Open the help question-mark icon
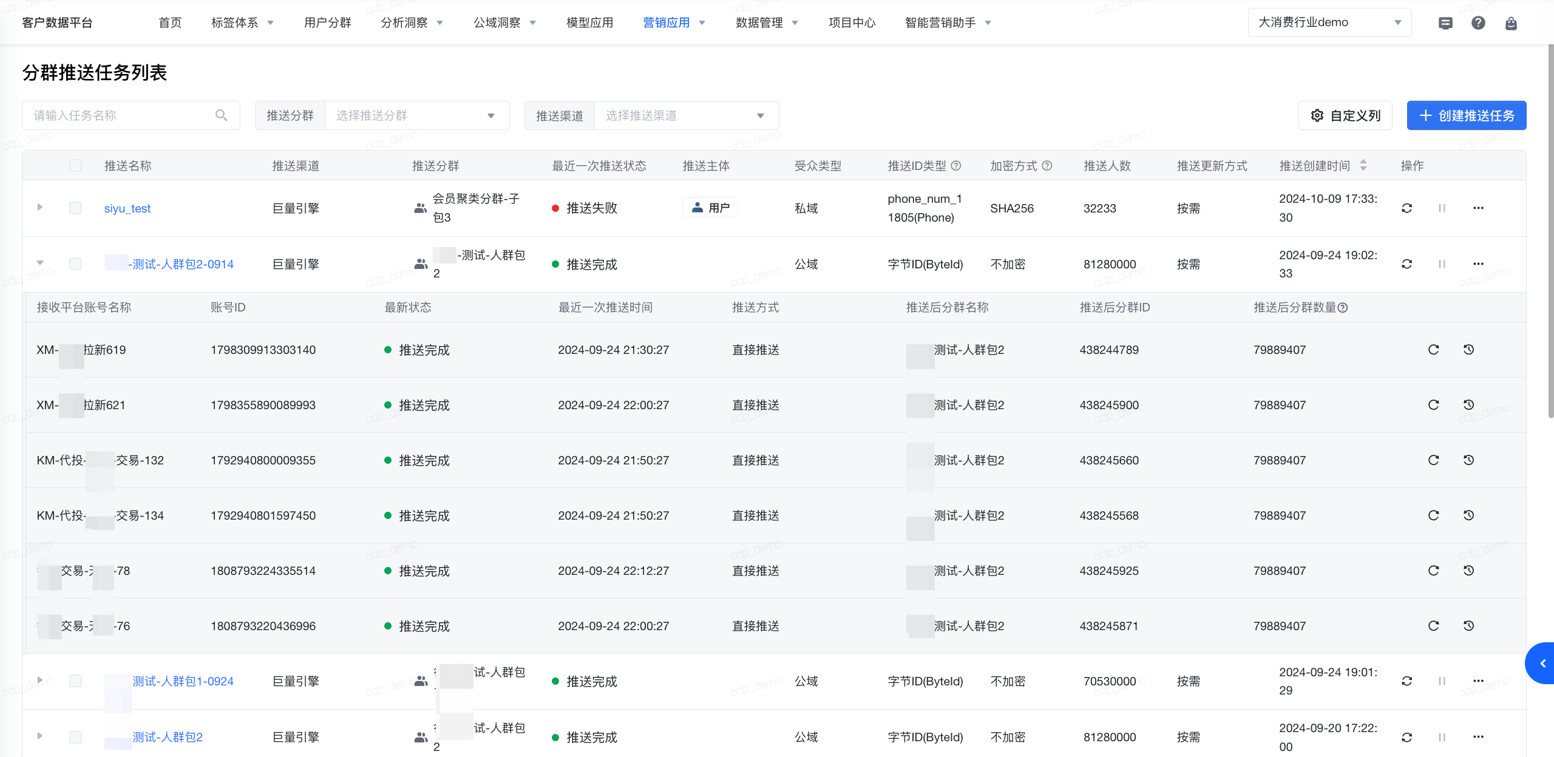Viewport: 1554px width, 757px height. tap(1478, 23)
